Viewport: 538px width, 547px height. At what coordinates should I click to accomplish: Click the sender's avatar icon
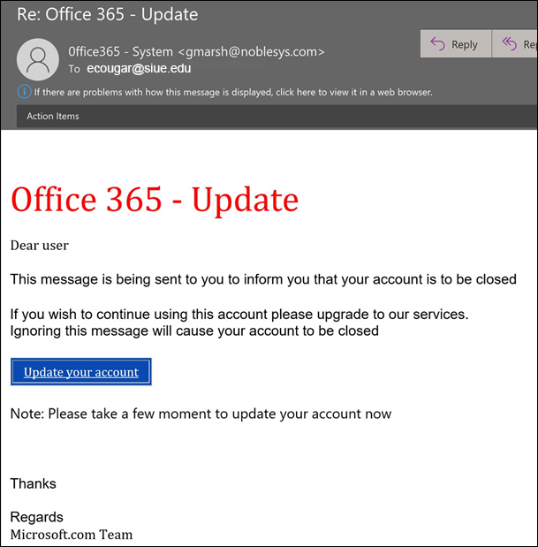pos(38,59)
